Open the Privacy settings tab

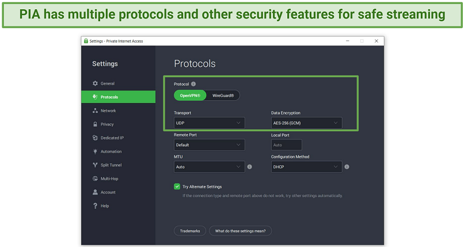tap(119, 124)
